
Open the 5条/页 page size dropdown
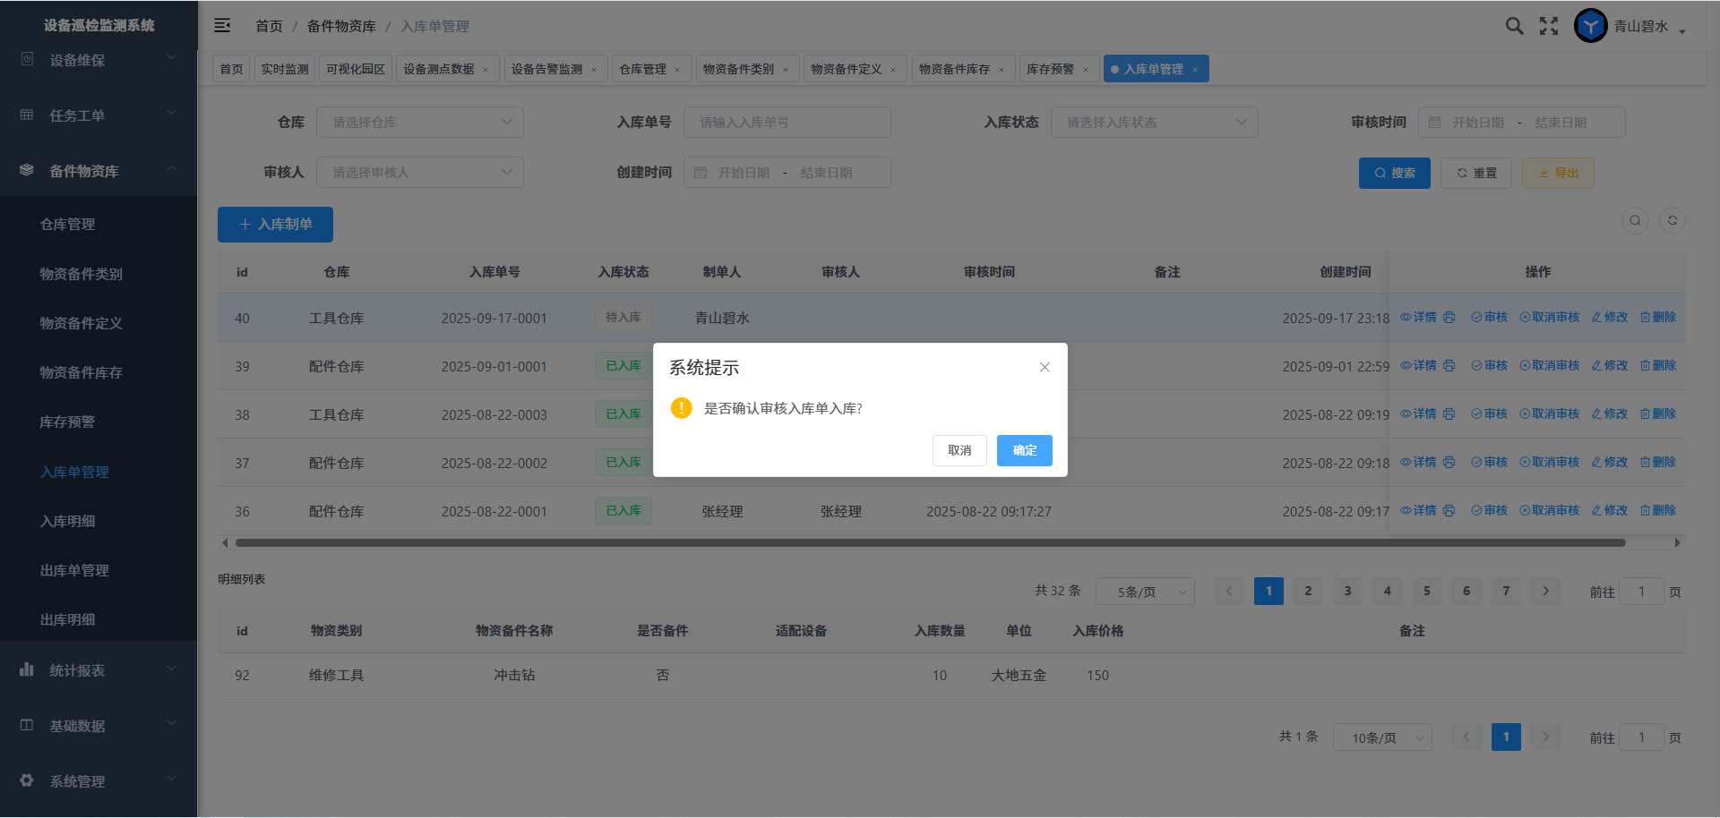coord(1145,592)
